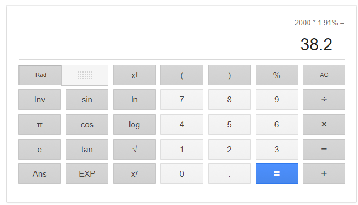Image resolution: width=358 pixels, height=205 pixels.
Task: Click the factorial x! key
Action: click(134, 75)
